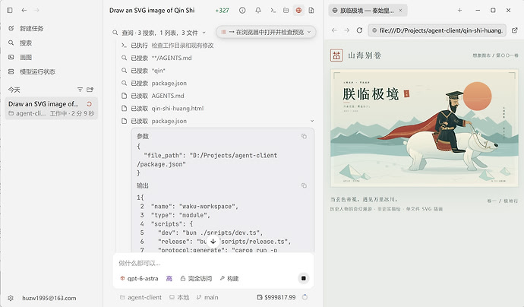Toggle the browser globe preview icon
Image resolution: width=524 pixels, height=307 pixels.
tap(298, 11)
